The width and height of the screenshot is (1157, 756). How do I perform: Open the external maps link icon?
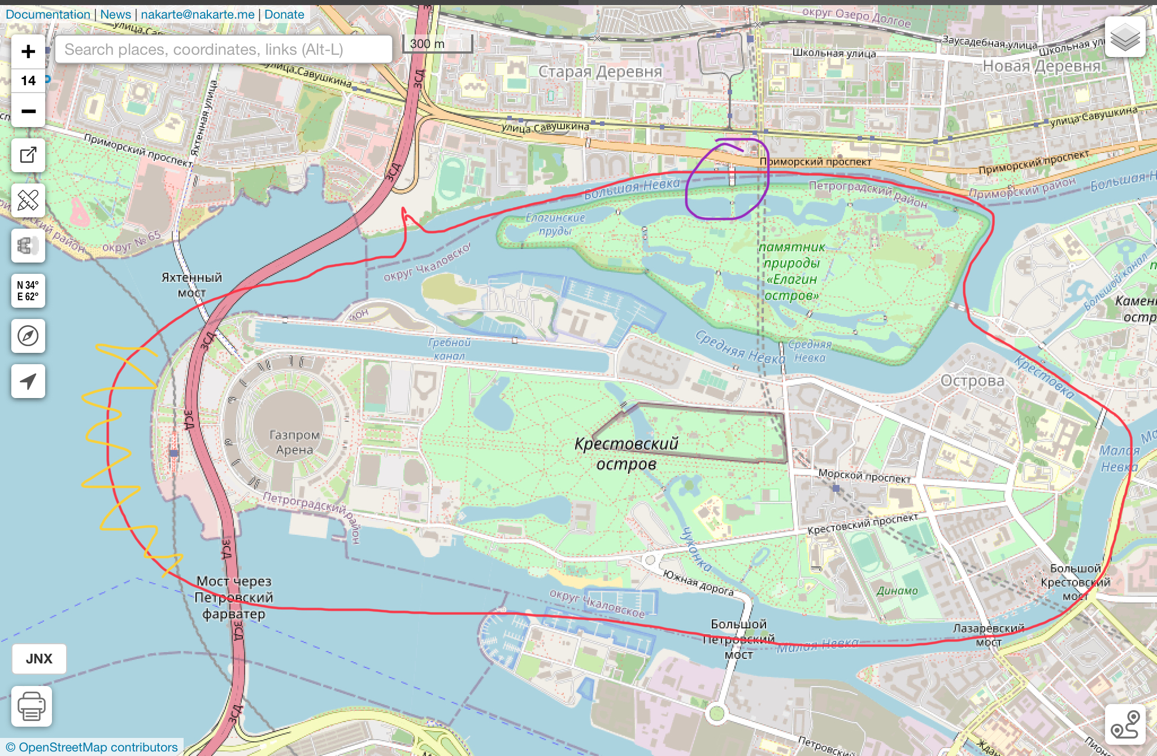(28, 155)
